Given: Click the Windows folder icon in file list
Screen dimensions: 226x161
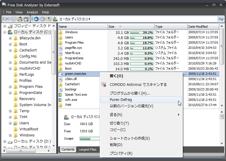Looking at the screenshot, I should [61, 32].
